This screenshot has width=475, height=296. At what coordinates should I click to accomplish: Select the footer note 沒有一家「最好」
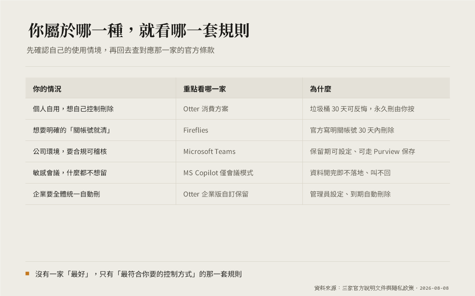pyautogui.click(x=63, y=274)
